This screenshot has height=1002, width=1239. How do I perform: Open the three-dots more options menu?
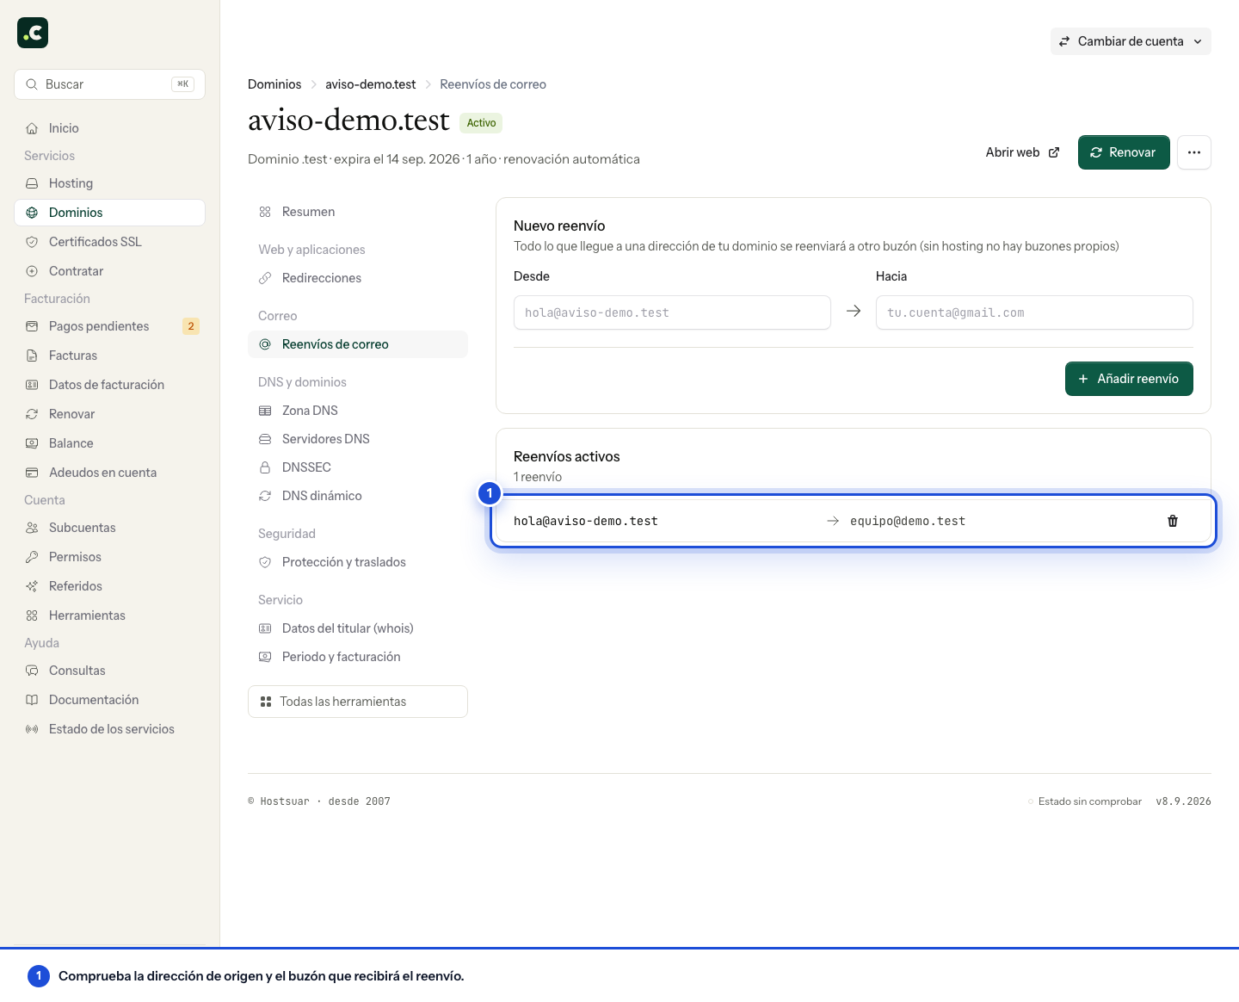point(1194,152)
